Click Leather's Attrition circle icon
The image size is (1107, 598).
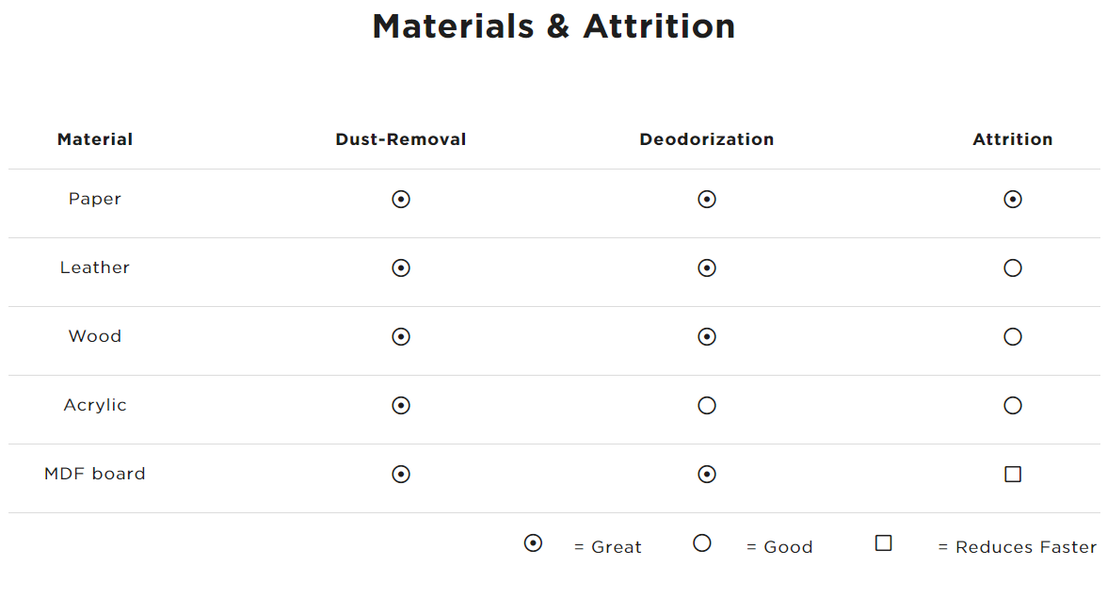point(1013,268)
